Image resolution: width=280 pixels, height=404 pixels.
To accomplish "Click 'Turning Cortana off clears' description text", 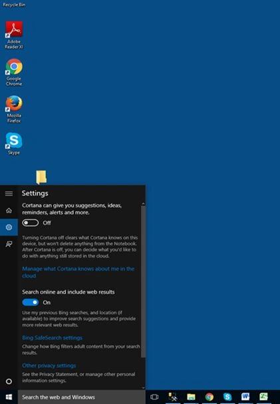I will click(x=80, y=246).
